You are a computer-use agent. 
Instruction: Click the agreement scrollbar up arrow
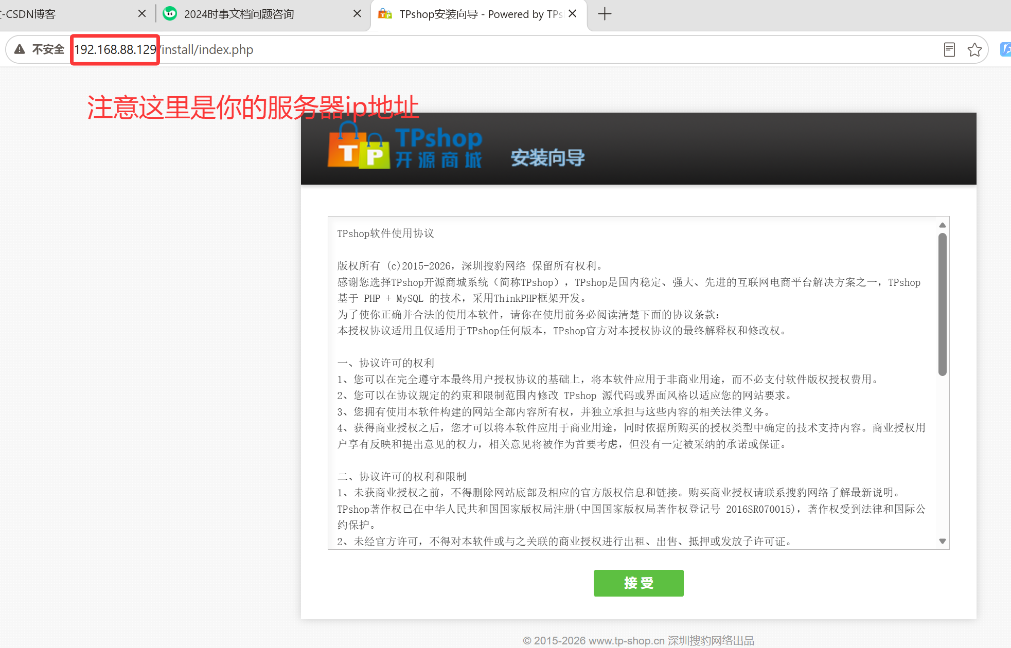click(x=943, y=225)
